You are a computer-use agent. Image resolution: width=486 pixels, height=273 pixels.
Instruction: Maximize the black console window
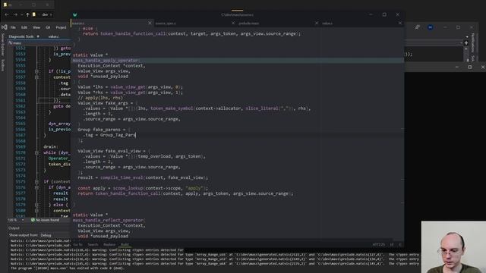[470, 67]
